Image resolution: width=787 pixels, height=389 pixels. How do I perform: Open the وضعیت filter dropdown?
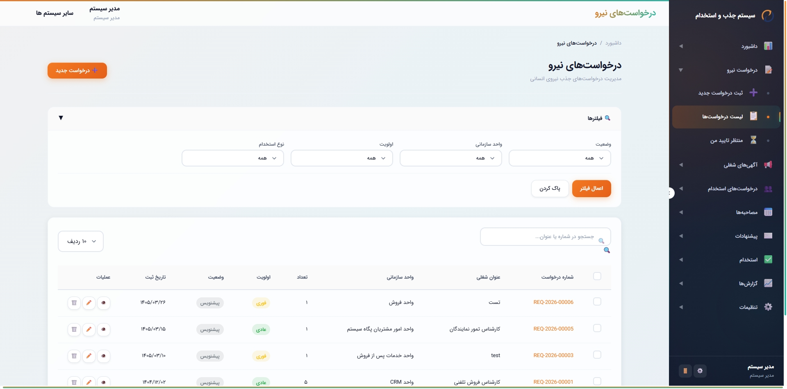pos(560,158)
